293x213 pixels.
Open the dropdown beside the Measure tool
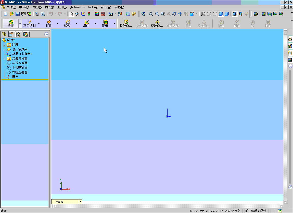point(115,14)
